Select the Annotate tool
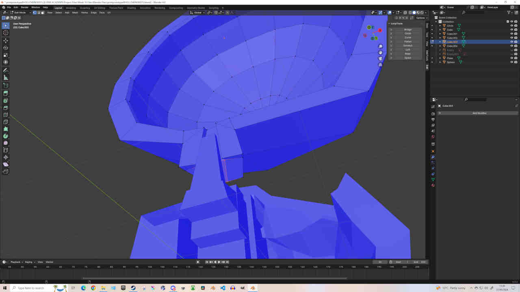The height and width of the screenshot is (292, 520). (x=6, y=71)
